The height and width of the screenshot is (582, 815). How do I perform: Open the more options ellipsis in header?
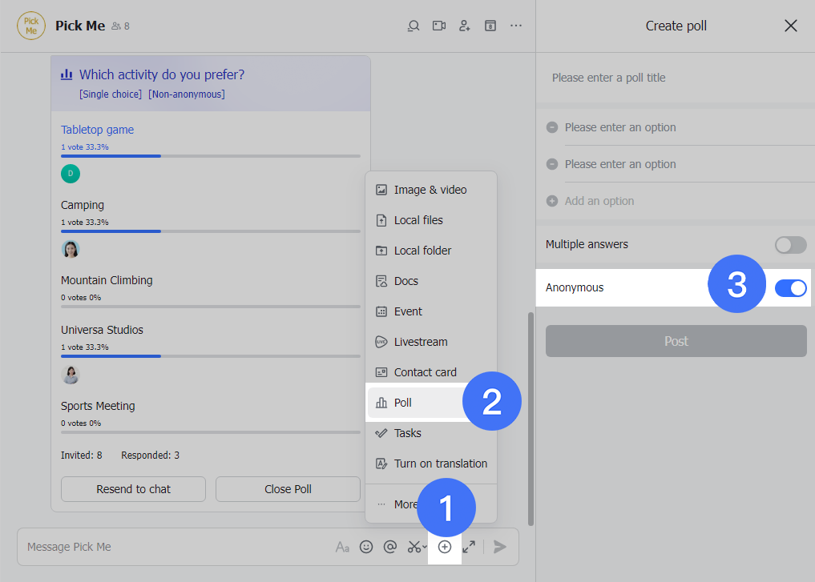(516, 26)
